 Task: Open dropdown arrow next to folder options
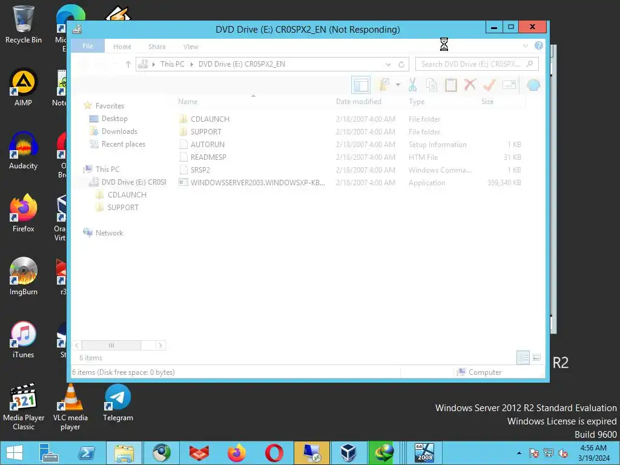[x=398, y=85]
